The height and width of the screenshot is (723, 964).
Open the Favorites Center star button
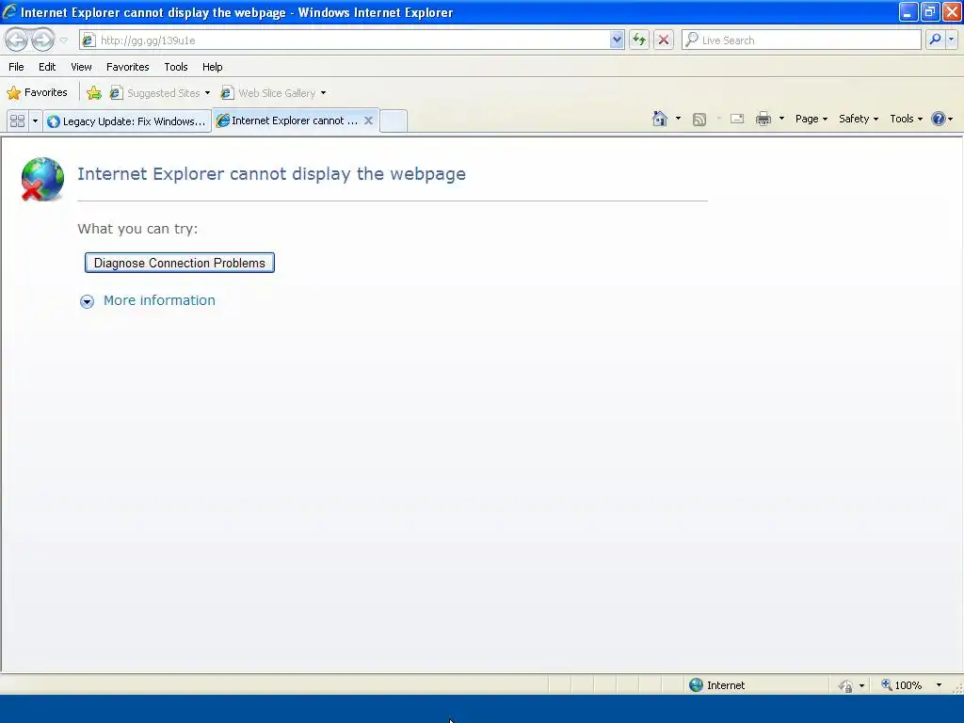37,93
